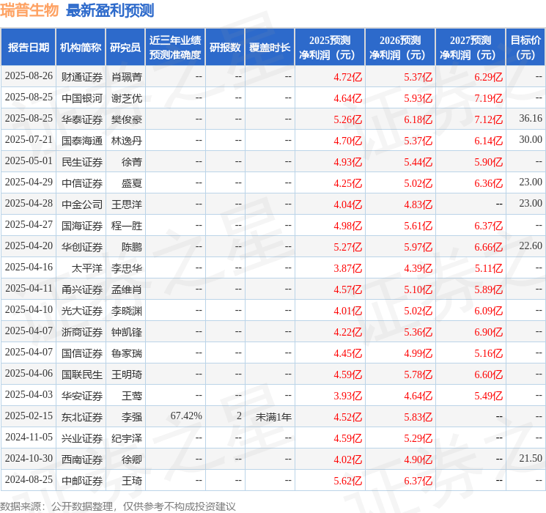
Task: Click target price 22.60
Action: click(x=531, y=246)
